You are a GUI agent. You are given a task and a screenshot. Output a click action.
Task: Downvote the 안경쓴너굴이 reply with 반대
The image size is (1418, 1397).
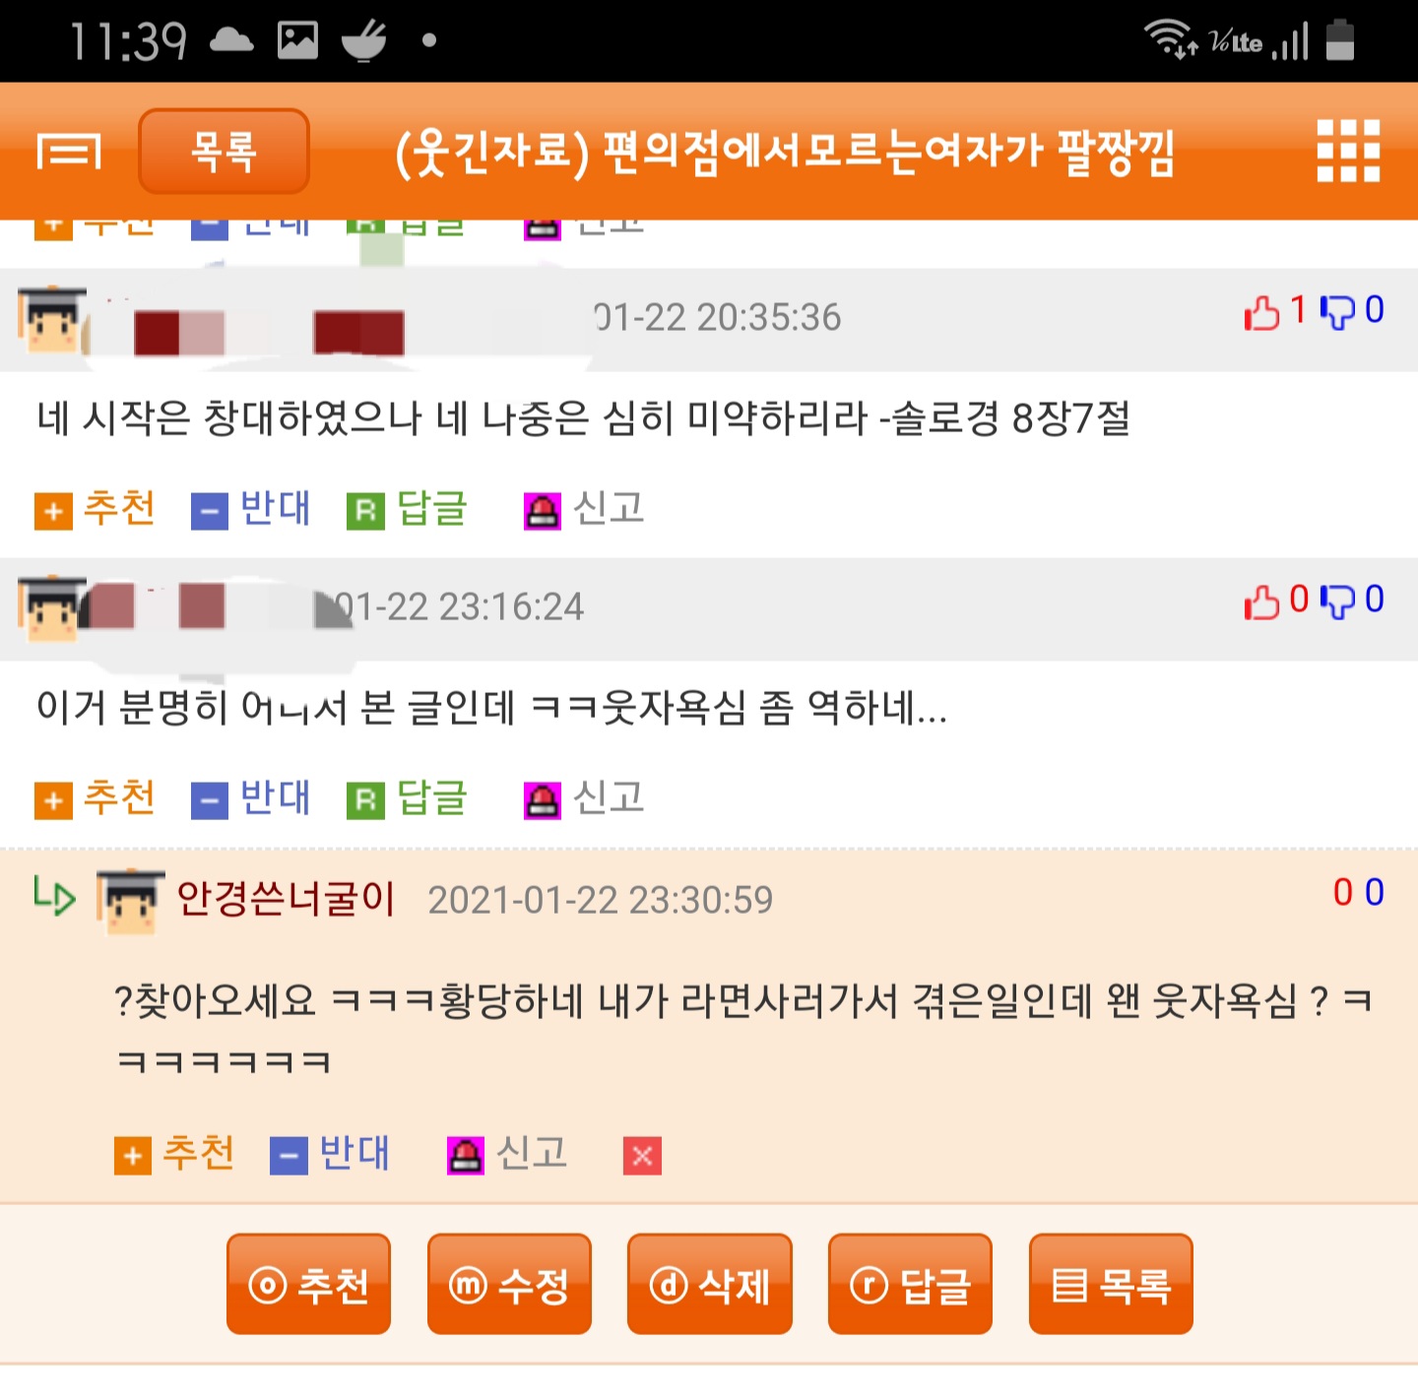[x=330, y=1154]
